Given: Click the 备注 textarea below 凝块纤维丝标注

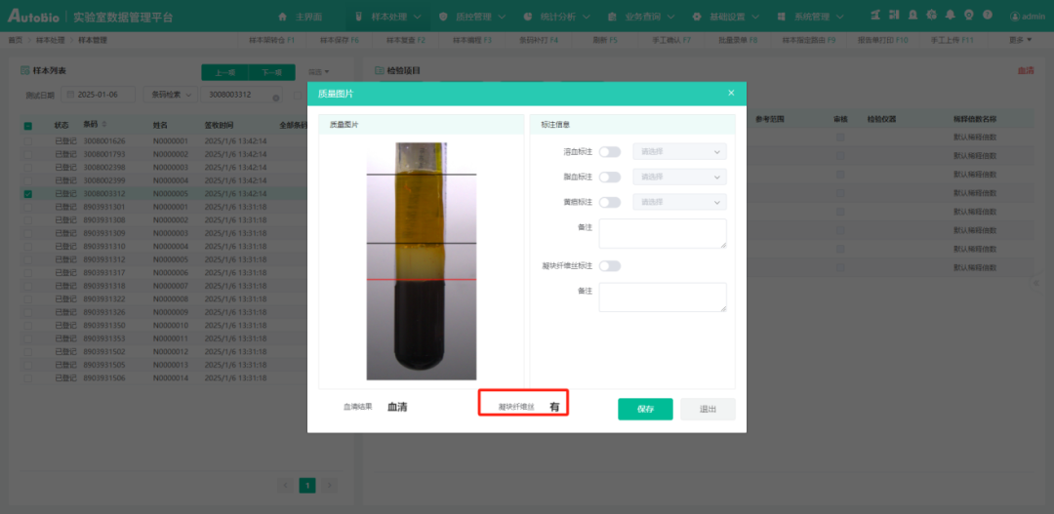Looking at the screenshot, I should tap(663, 297).
